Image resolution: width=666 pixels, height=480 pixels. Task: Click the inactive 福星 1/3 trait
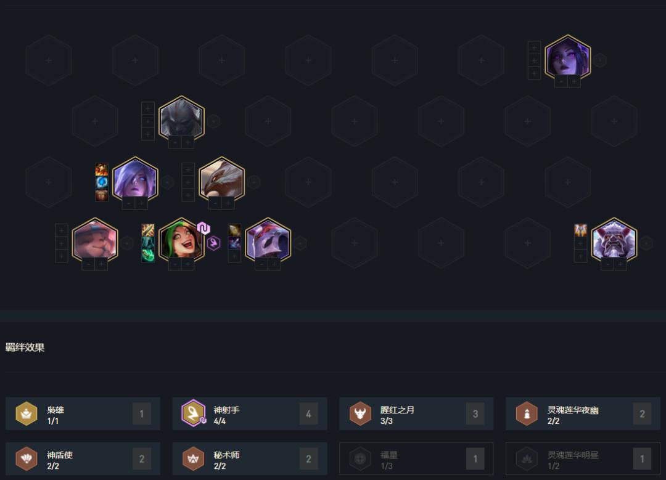pos(416,458)
